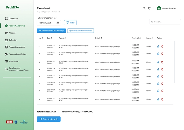Click the Filter button
184x130 pixels.
[x=70, y=23]
